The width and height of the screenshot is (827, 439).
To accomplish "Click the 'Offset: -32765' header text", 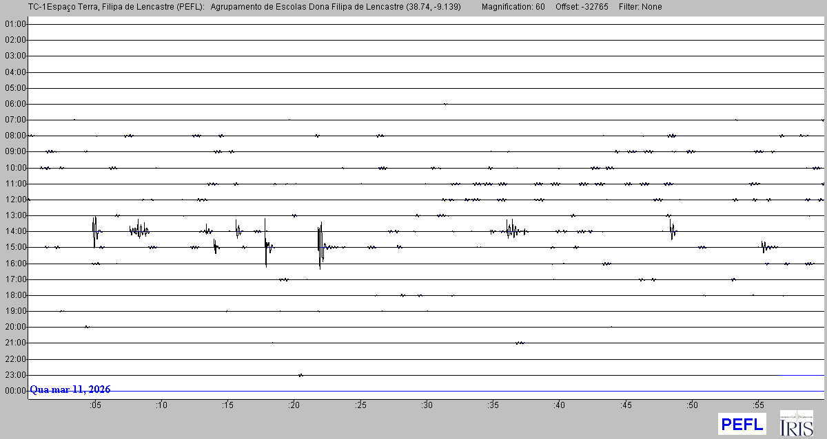I will 583,7.
